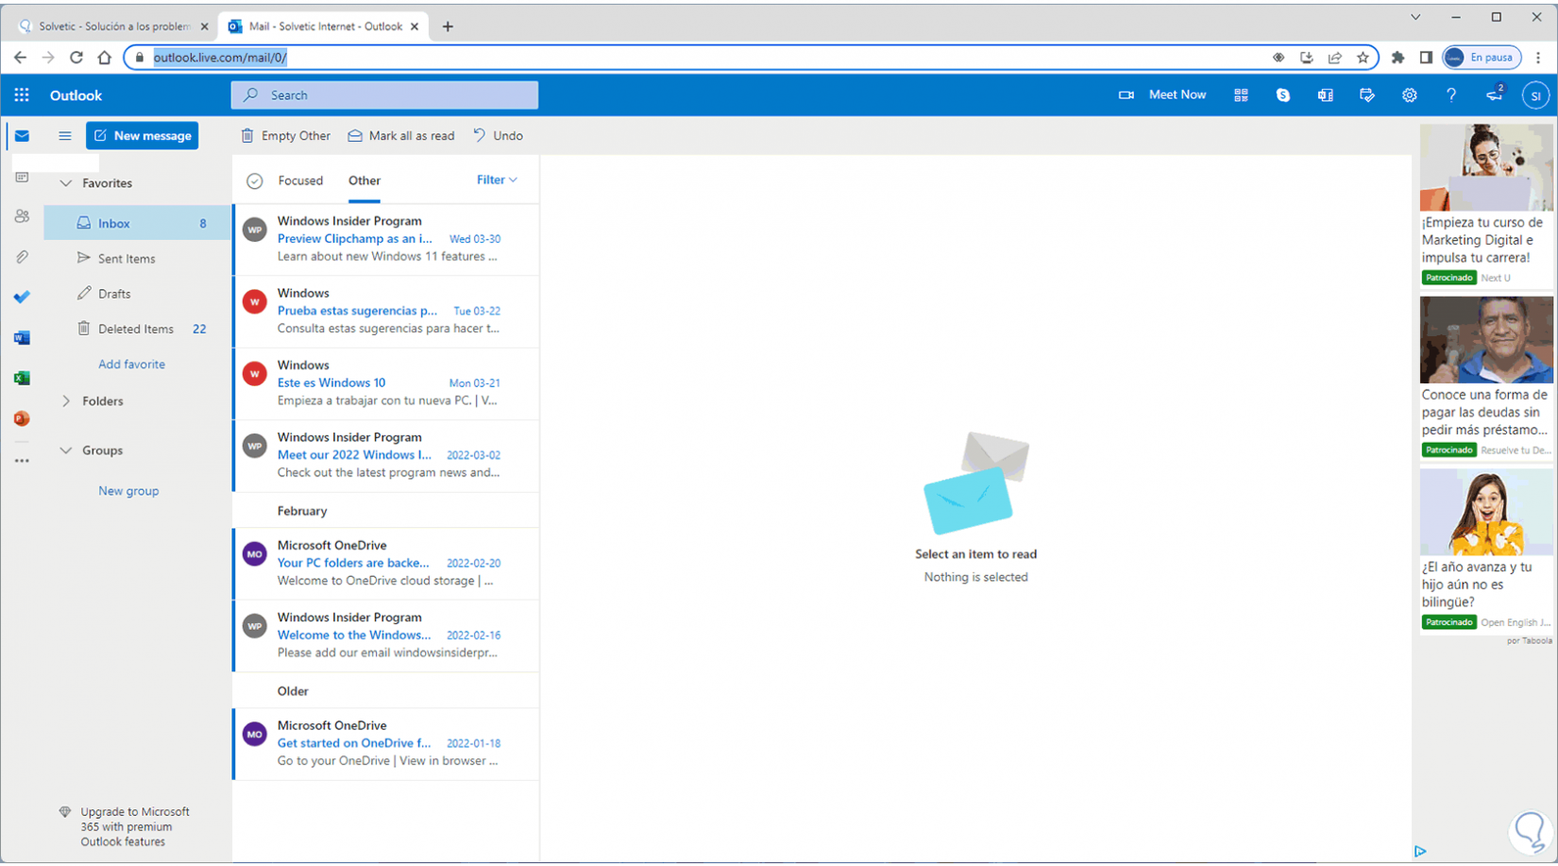The width and height of the screenshot is (1558, 866).
Task: Compose a New message
Action: tap(143, 136)
